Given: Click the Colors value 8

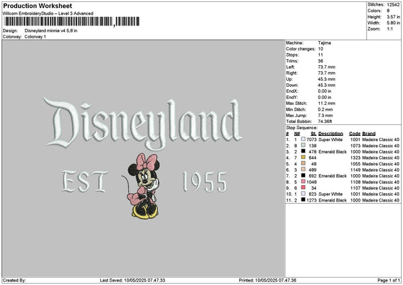Looking at the screenshot, I should tap(388, 11).
